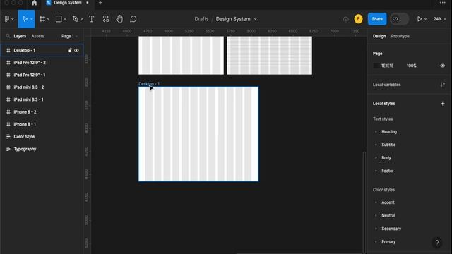Select the Move tool
The width and height of the screenshot is (452, 254).
coord(25,19)
